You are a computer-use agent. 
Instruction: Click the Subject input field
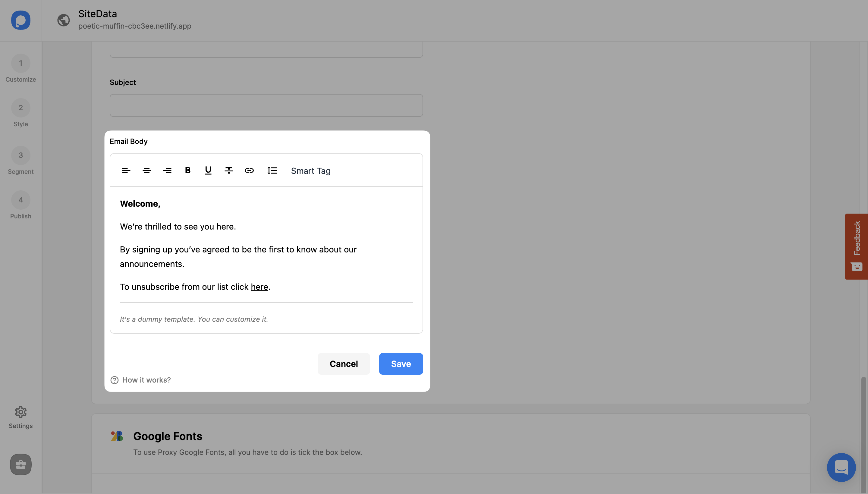(266, 105)
